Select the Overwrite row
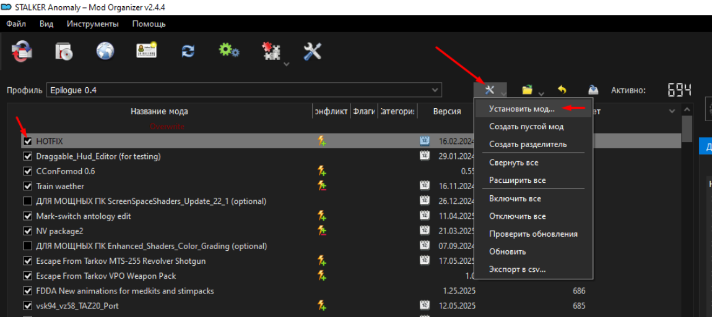The image size is (712, 317). click(x=167, y=127)
